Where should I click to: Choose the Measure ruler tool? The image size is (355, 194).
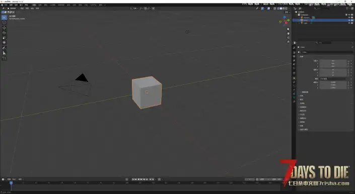[x=4, y=53]
